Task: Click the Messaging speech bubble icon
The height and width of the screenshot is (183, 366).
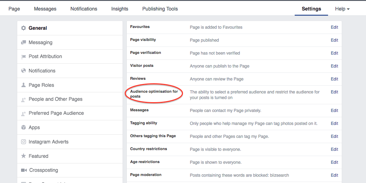Action: coord(24,43)
